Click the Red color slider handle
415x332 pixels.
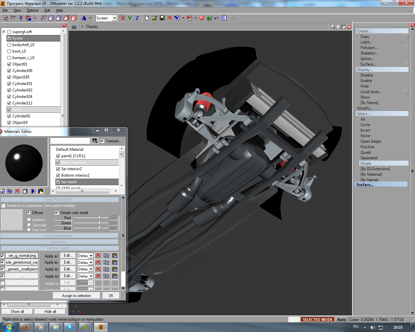tap(100, 218)
